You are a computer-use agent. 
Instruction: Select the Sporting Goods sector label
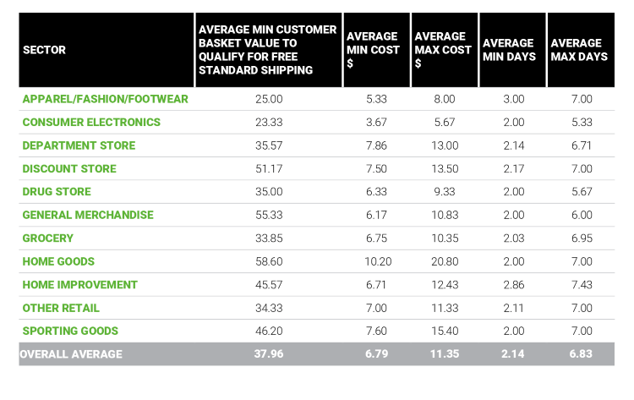tap(70, 331)
